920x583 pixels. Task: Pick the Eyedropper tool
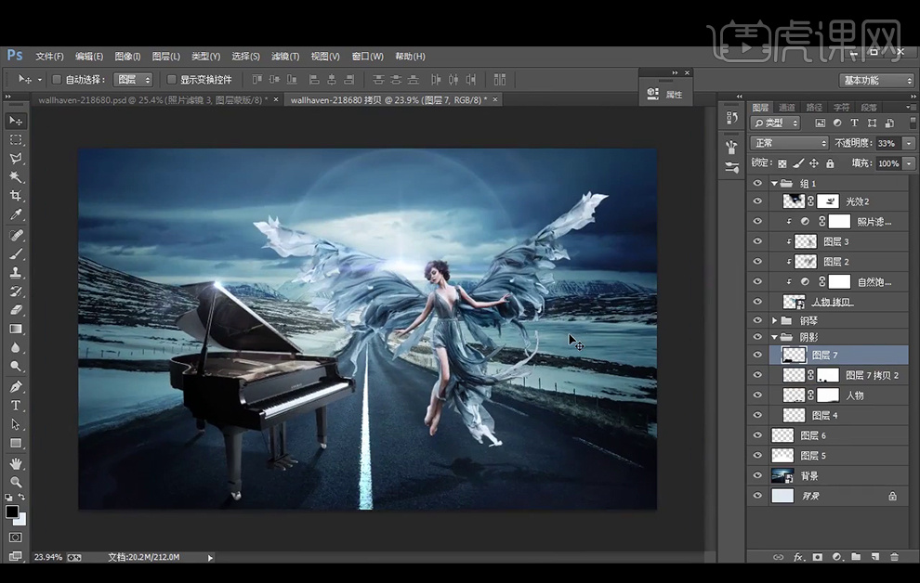tap(16, 215)
